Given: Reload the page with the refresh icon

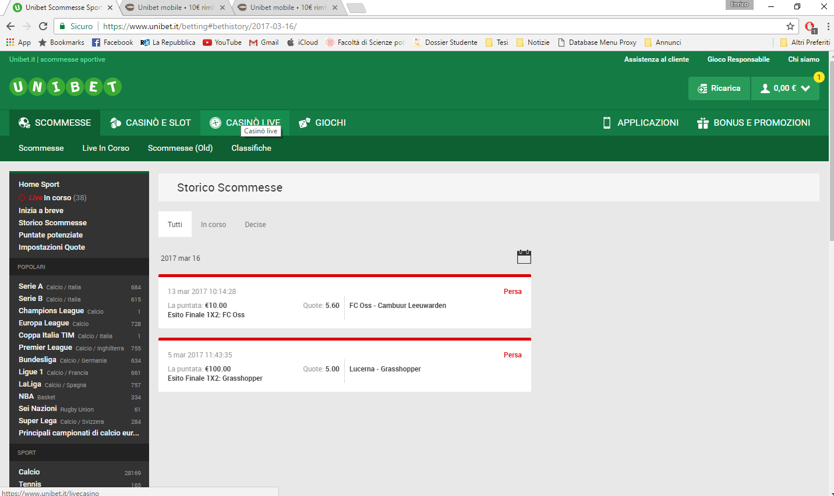Looking at the screenshot, I should click(x=43, y=26).
